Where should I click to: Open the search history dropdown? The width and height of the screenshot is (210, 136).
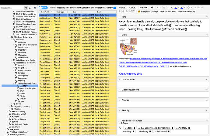point(115,8)
